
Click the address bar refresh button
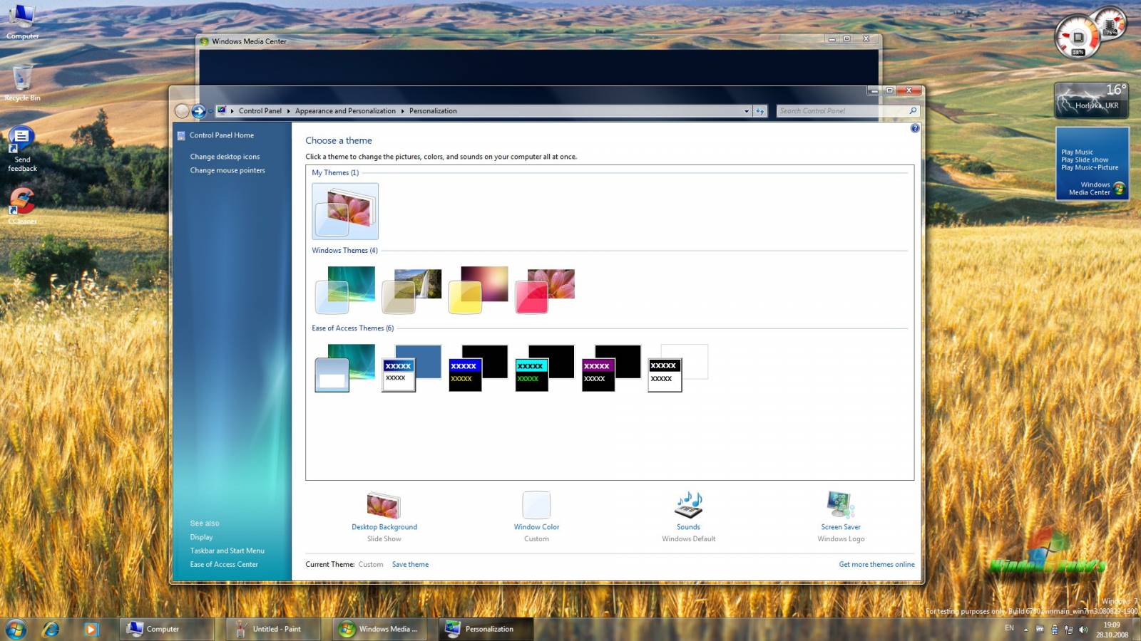[x=760, y=111]
